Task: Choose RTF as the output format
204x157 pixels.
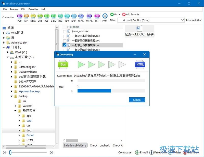Action: pyautogui.click(x=26, y=18)
